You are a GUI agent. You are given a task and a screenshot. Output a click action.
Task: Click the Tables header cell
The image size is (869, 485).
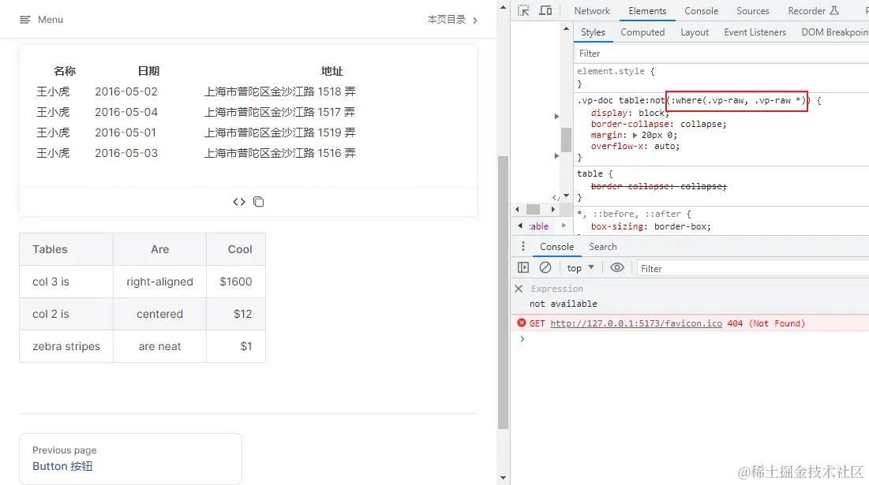66,249
